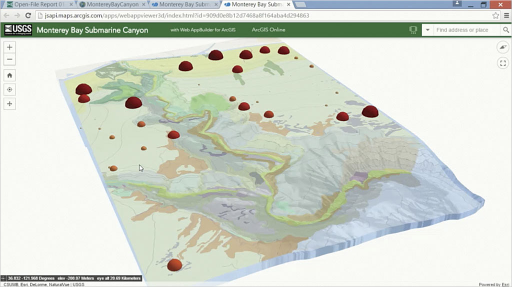Click the browser address bar URL
Screen dimensions: 512x287
click(176, 15)
